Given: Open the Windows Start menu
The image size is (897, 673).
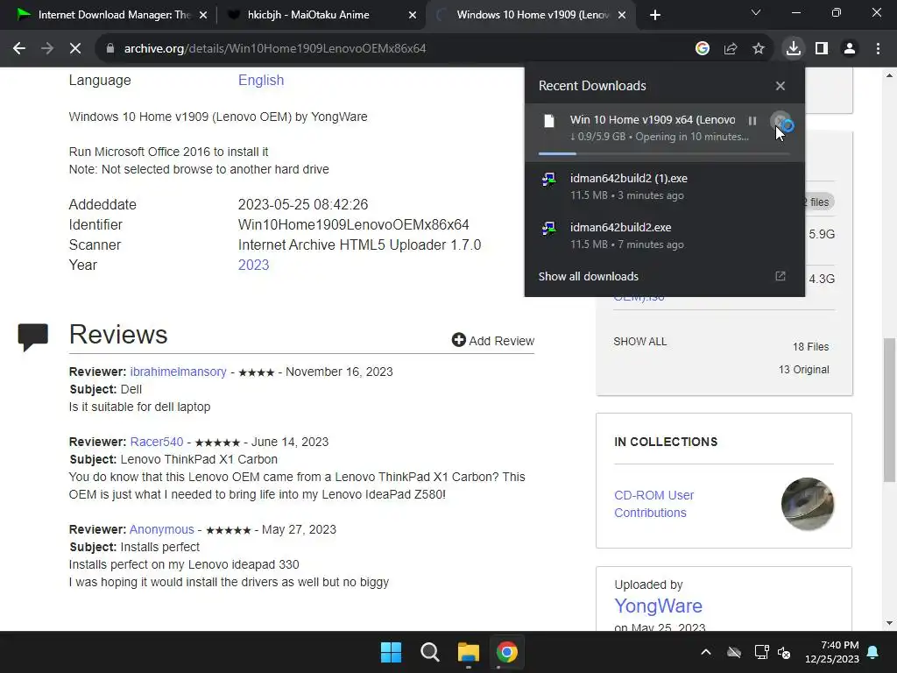Looking at the screenshot, I should pyautogui.click(x=392, y=652).
